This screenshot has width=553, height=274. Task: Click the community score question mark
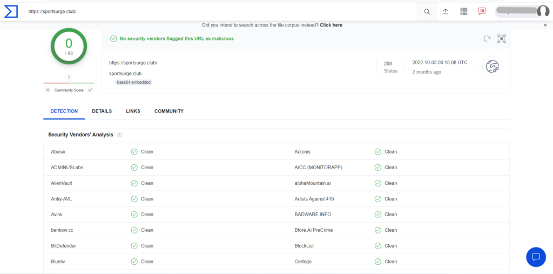69,77
